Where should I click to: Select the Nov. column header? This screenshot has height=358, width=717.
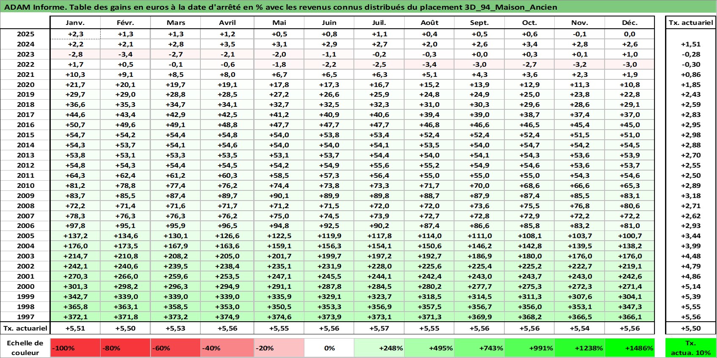580,23
